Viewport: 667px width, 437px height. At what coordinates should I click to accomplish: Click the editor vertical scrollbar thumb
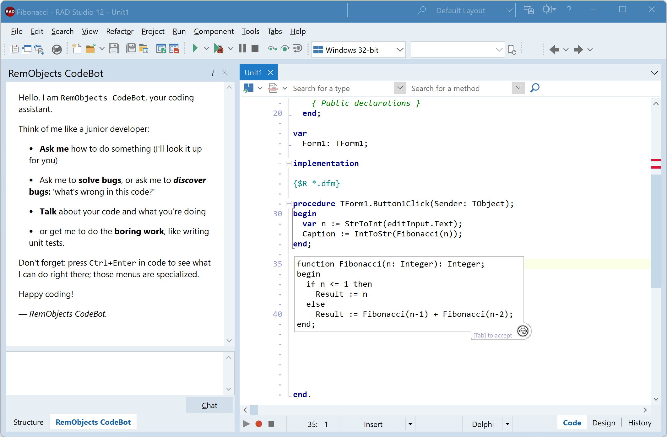click(x=656, y=231)
